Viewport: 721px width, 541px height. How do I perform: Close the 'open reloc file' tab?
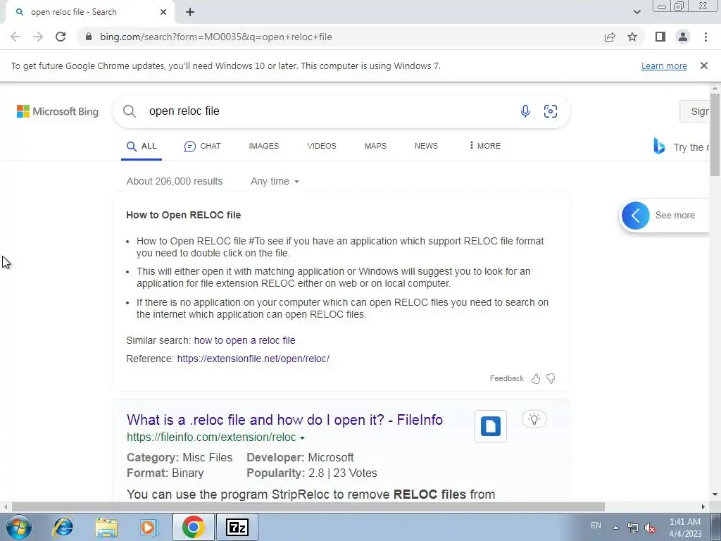[x=163, y=12]
